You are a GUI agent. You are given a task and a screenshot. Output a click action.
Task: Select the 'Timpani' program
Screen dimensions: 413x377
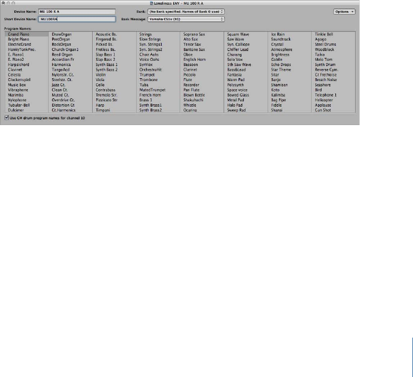(x=103, y=110)
